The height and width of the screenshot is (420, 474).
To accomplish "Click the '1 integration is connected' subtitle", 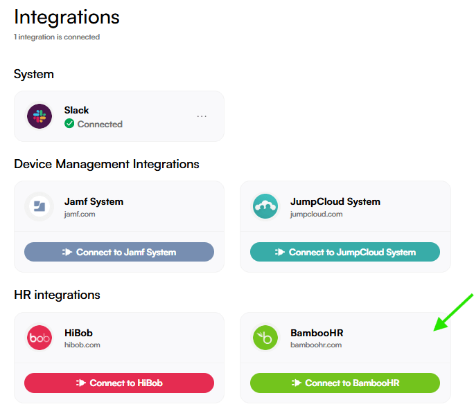I will coord(57,37).
